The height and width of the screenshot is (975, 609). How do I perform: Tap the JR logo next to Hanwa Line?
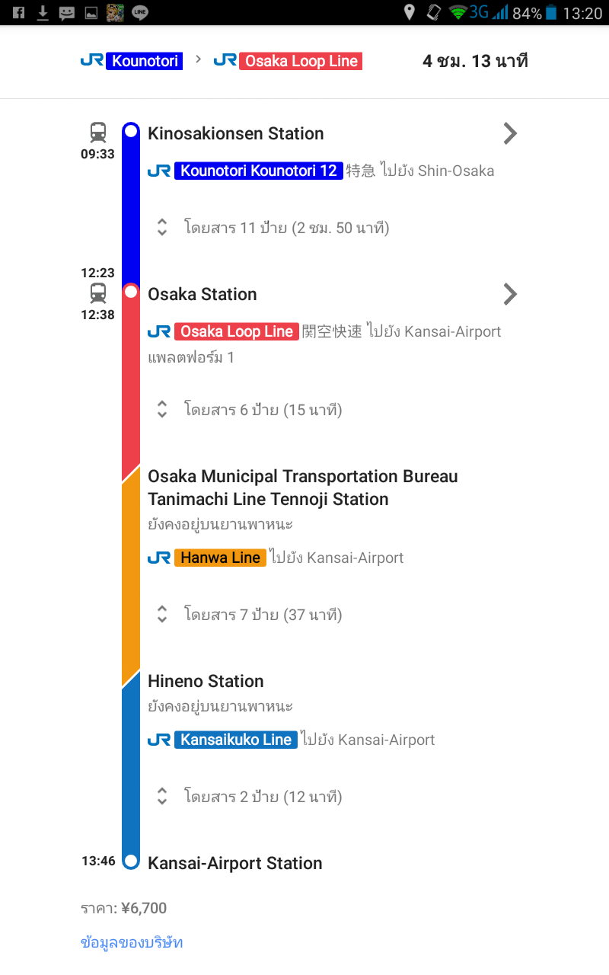[159, 558]
